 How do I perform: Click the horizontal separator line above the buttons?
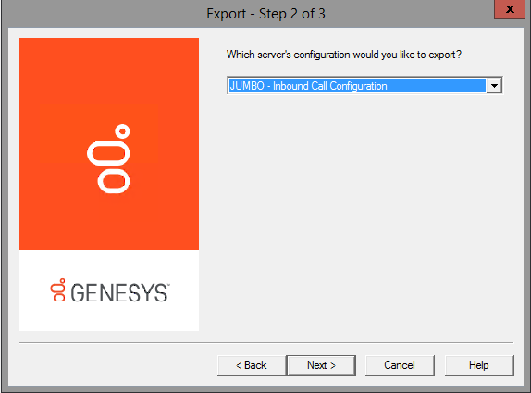(265, 342)
